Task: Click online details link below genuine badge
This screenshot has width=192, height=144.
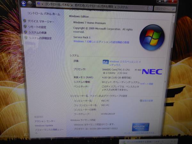Action: point(139,133)
